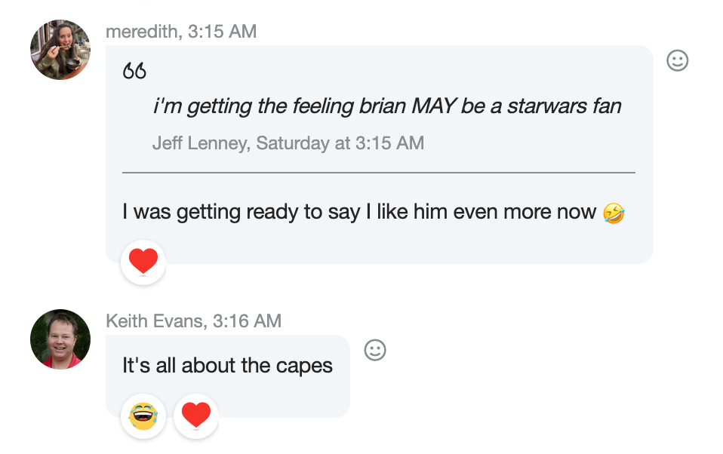
Task: Select the "It's all about the capes" message
Action: (x=227, y=366)
